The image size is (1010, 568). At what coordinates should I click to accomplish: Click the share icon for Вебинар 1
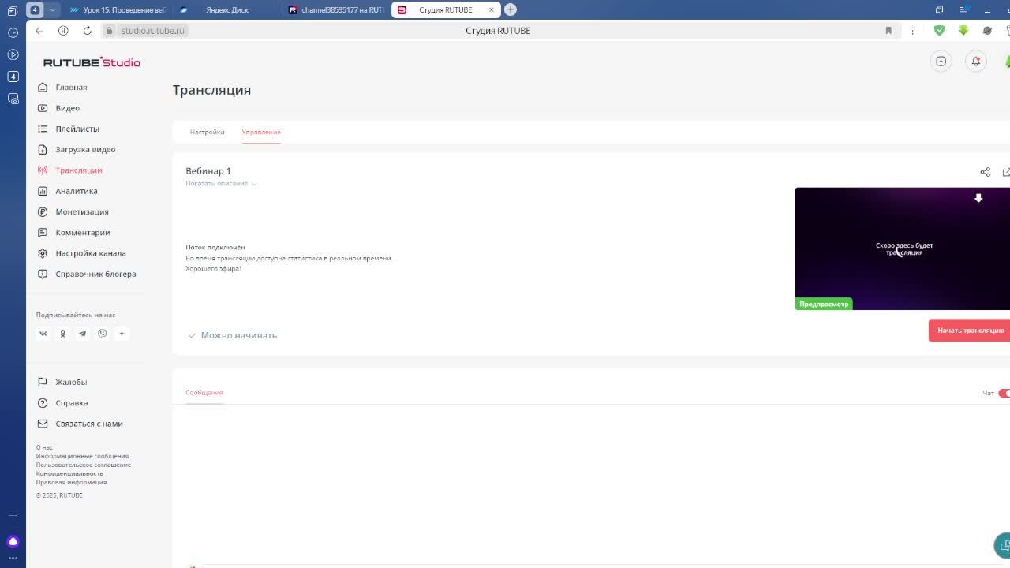(x=985, y=172)
